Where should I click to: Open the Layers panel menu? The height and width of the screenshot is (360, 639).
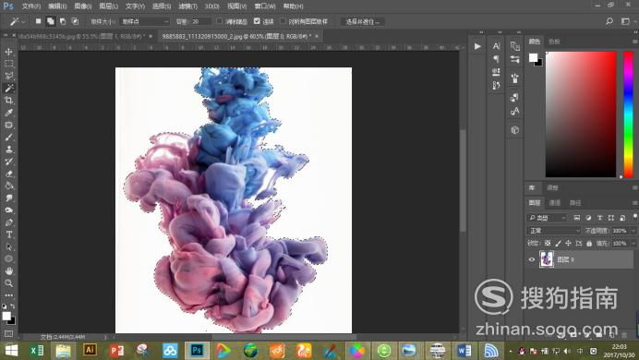pyautogui.click(x=635, y=202)
